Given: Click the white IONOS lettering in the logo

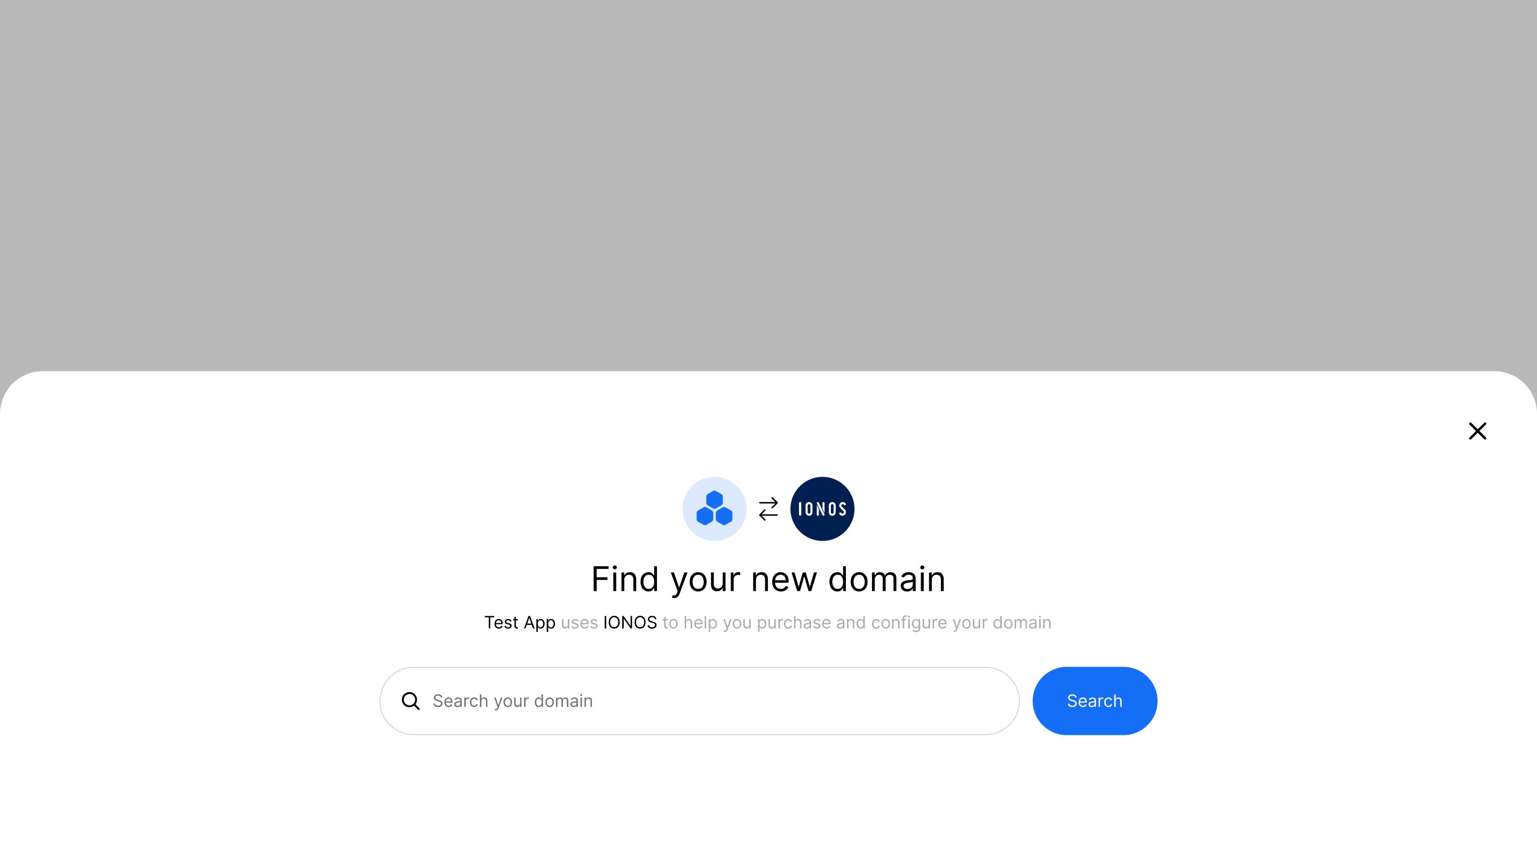Looking at the screenshot, I should (822, 509).
